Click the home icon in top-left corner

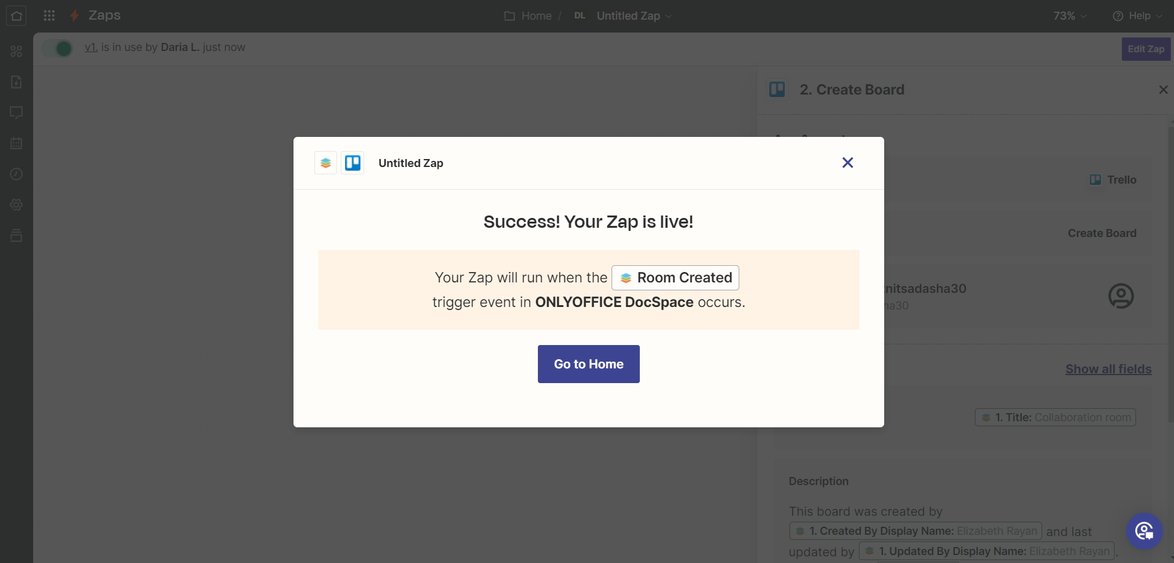17,16
